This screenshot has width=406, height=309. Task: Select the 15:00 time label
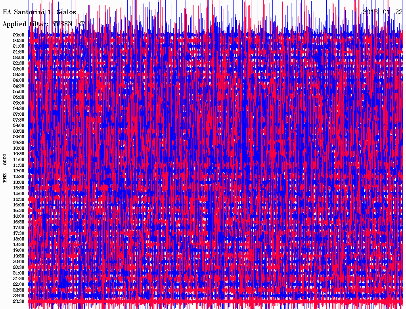[19, 205]
